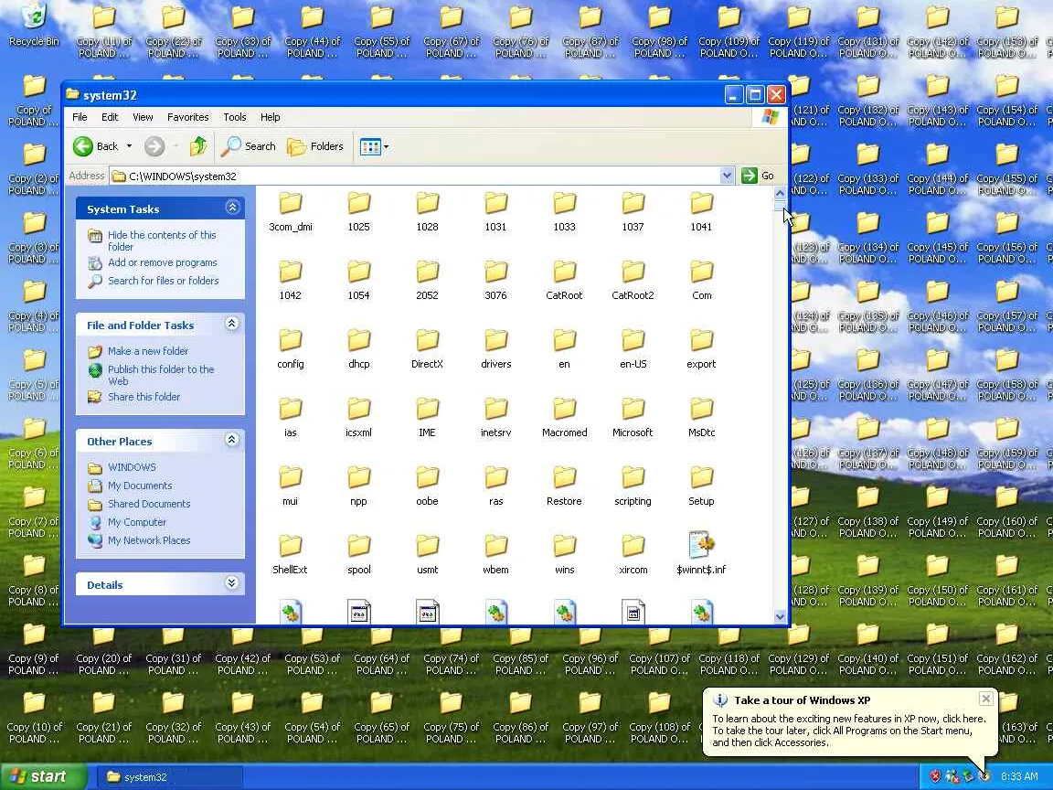Open My Network Places link
The image size is (1053, 790).
click(x=149, y=540)
